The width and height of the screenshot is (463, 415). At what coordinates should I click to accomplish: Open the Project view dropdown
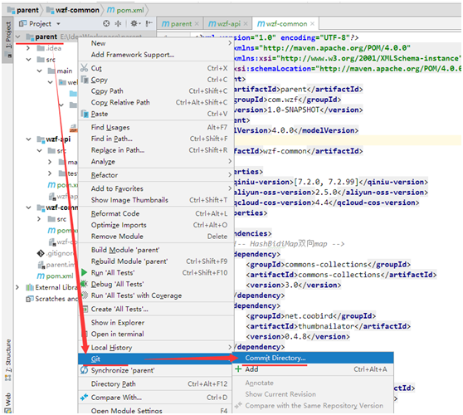click(x=58, y=23)
